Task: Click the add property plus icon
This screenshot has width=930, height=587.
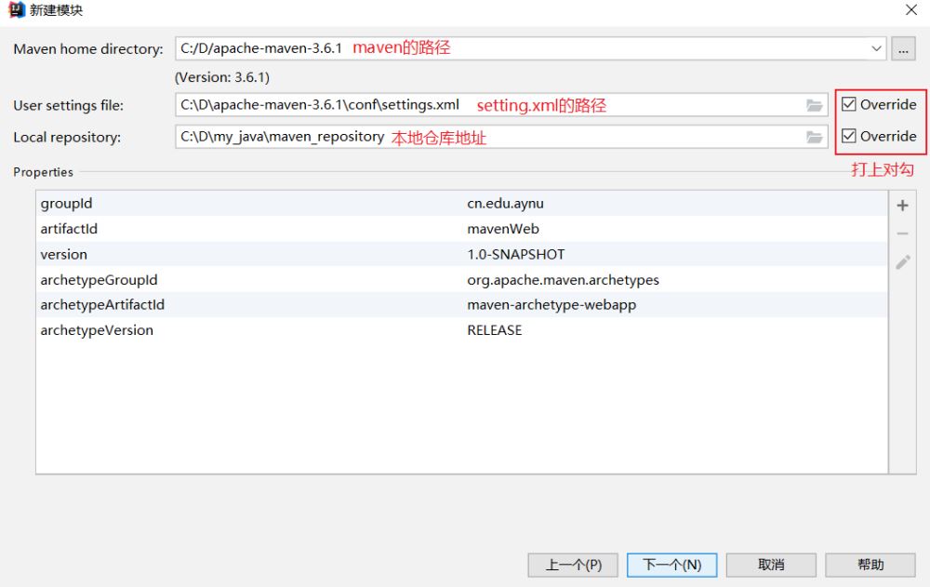Action: (902, 206)
